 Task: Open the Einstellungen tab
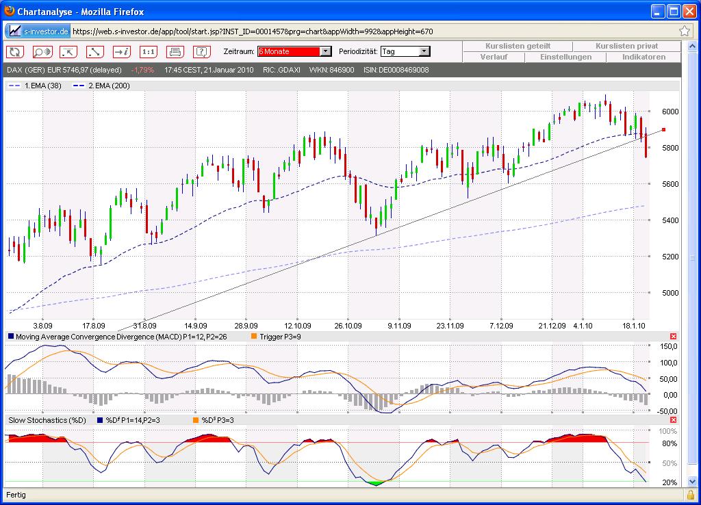[565, 57]
